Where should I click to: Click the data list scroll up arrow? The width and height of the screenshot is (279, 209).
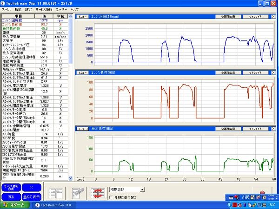[x=71, y=16]
